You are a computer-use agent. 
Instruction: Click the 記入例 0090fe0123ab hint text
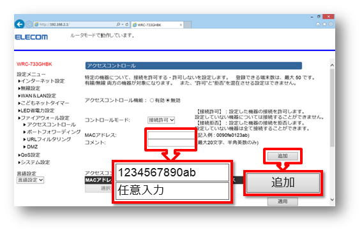coord(223,135)
